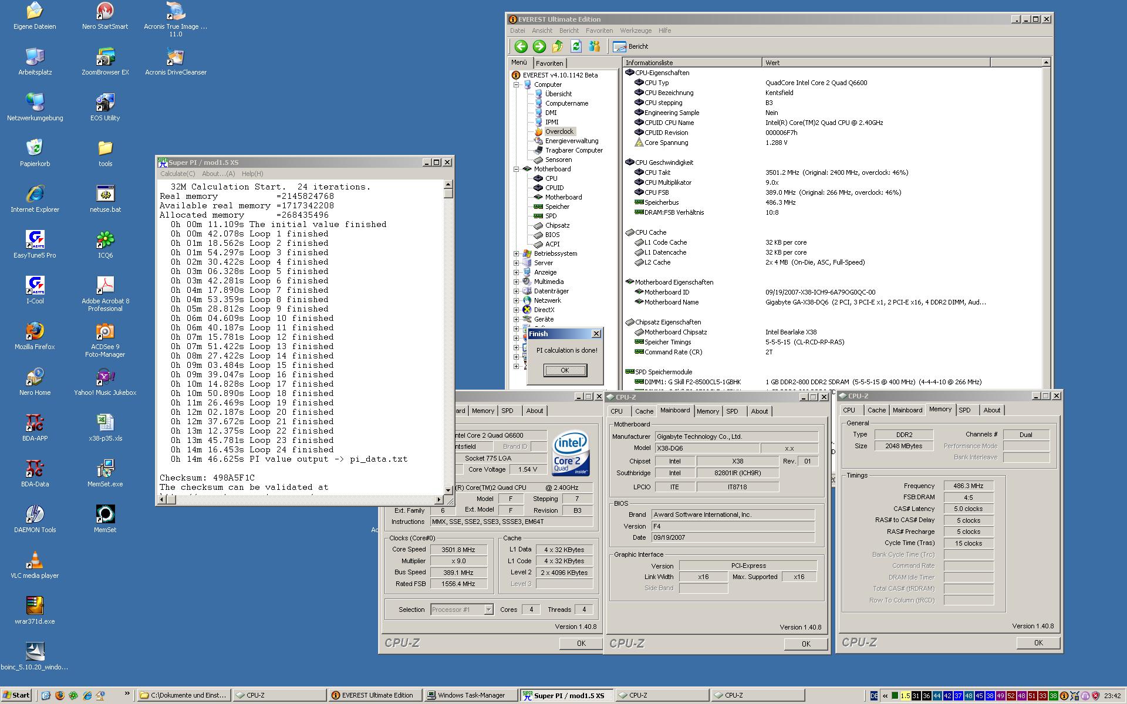This screenshot has height=704, width=1127.
Task: Open Adobe Acrobat 8 Professional icon
Action: (x=105, y=295)
